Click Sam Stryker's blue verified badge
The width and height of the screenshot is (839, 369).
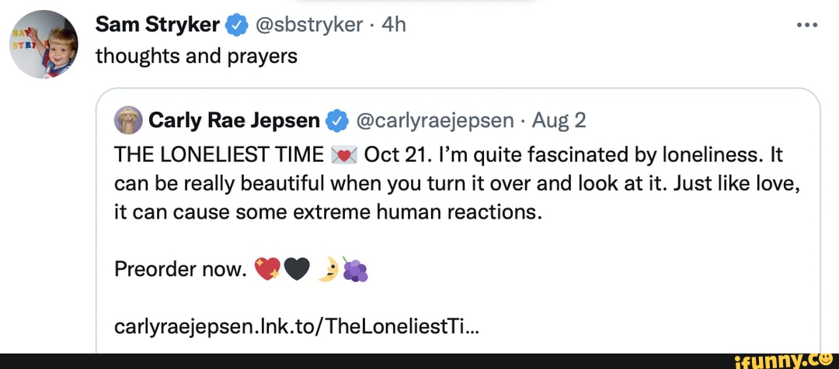tap(232, 26)
